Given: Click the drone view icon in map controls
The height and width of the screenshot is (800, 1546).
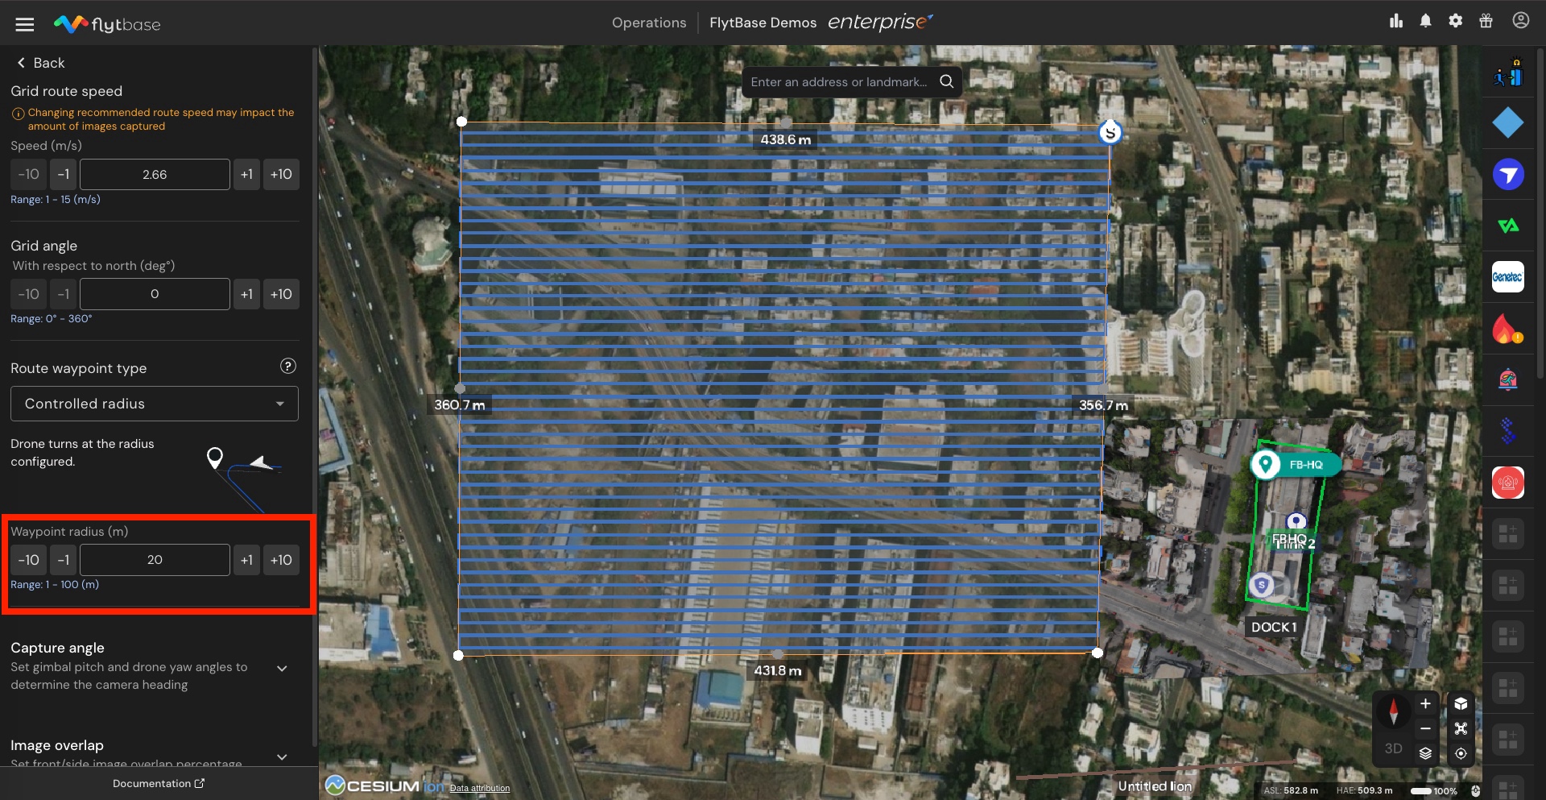Looking at the screenshot, I should 1461,728.
